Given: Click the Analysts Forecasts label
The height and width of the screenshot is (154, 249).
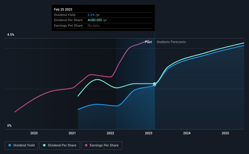Looking at the screenshot, I should (x=171, y=42).
